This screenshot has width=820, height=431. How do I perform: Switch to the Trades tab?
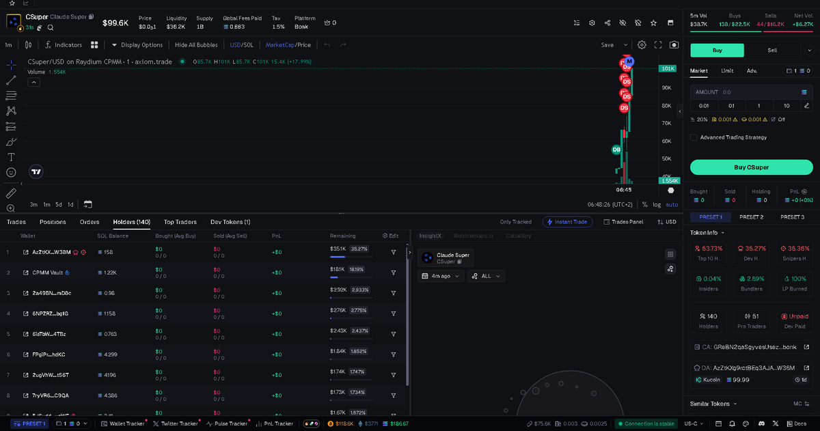point(16,222)
